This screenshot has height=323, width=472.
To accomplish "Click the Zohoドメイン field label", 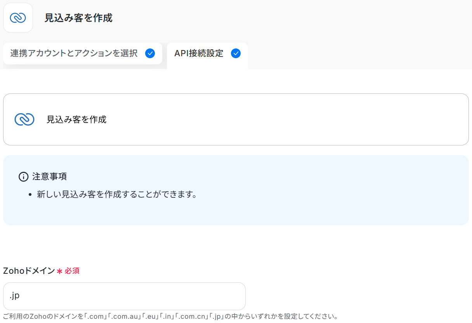I will click(29, 271).
